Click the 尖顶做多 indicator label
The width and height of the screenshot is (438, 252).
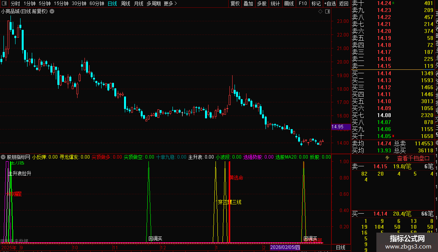point(107,157)
